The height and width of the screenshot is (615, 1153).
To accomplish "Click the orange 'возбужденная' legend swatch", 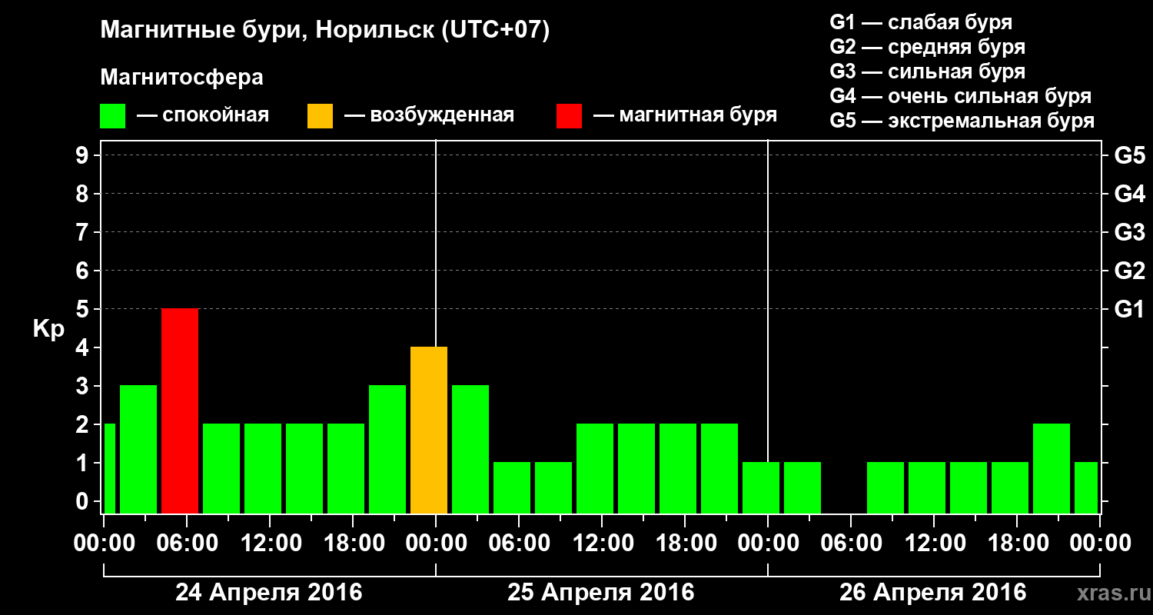I will click(x=320, y=116).
